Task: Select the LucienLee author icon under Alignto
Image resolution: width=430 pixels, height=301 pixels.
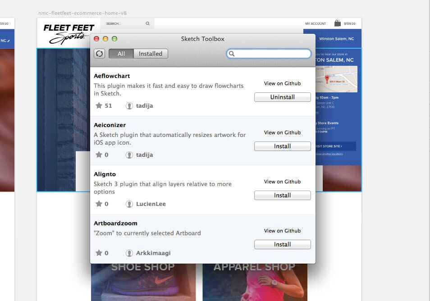Action: pyautogui.click(x=128, y=204)
